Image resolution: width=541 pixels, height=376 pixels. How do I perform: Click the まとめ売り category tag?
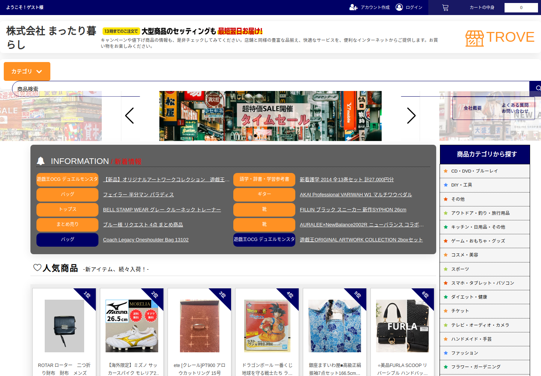[x=67, y=224]
